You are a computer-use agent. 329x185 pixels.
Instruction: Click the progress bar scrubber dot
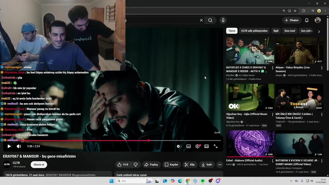click(149, 141)
